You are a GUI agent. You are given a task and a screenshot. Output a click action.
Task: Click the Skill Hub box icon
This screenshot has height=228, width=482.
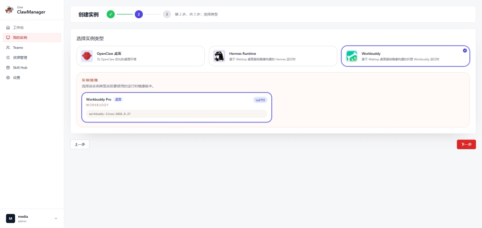[x=8, y=68]
